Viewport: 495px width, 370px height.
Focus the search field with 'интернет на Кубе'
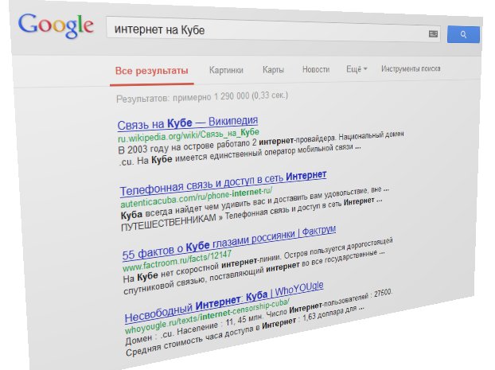click(273, 31)
